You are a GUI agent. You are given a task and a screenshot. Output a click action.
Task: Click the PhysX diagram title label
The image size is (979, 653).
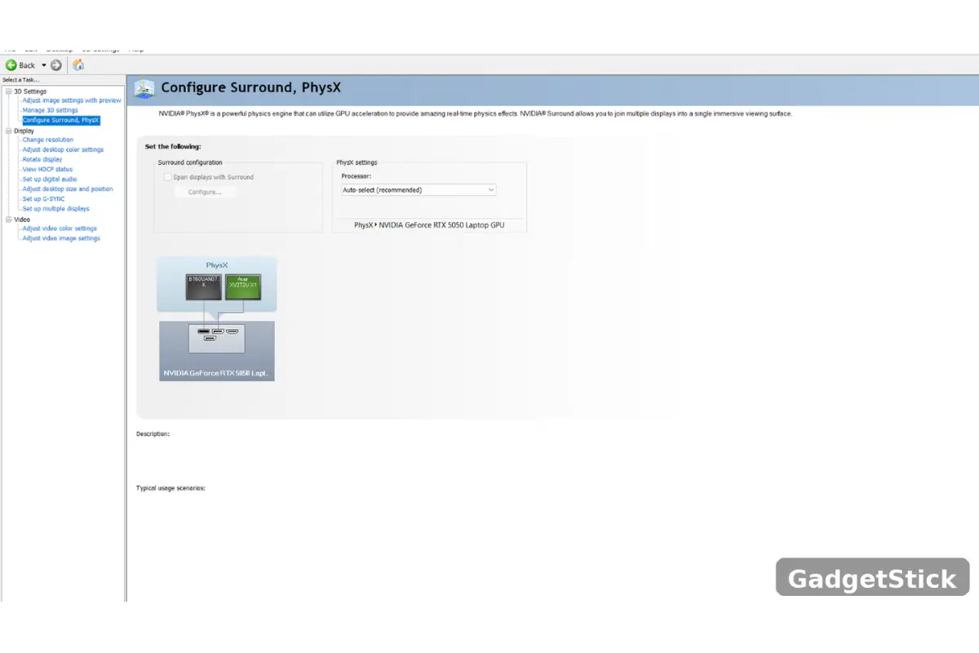tap(217, 265)
